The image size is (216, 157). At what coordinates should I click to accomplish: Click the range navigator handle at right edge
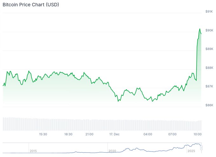pyautogui.click(x=201, y=148)
